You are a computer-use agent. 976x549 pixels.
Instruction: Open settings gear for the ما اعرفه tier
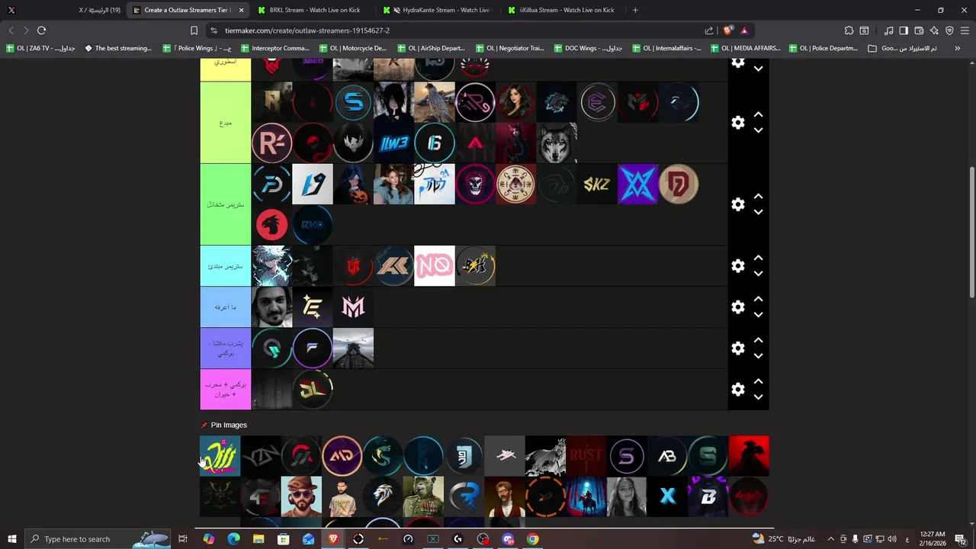[737, 307]
